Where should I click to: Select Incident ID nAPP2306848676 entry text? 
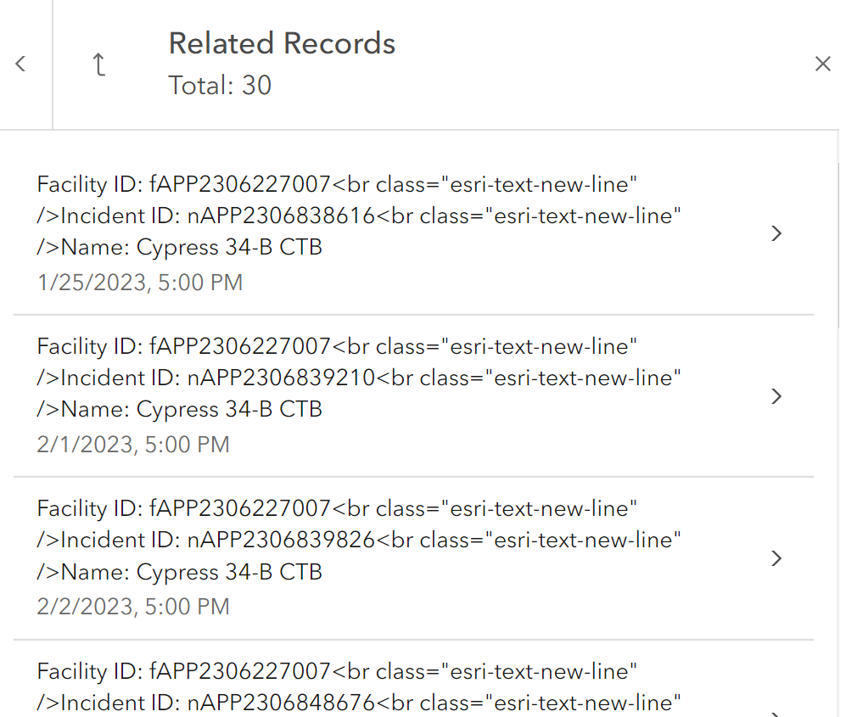coord(217,703)
